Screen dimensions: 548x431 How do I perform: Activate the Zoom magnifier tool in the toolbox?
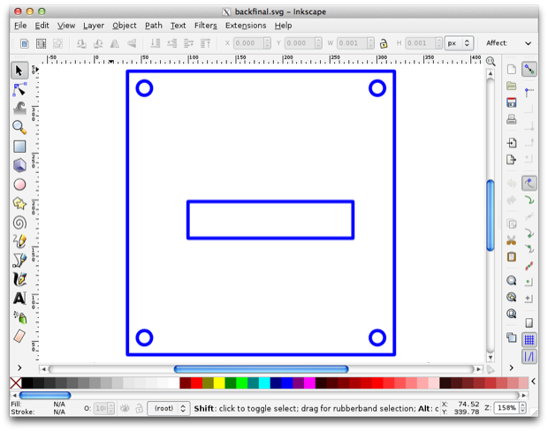(19, 127)
